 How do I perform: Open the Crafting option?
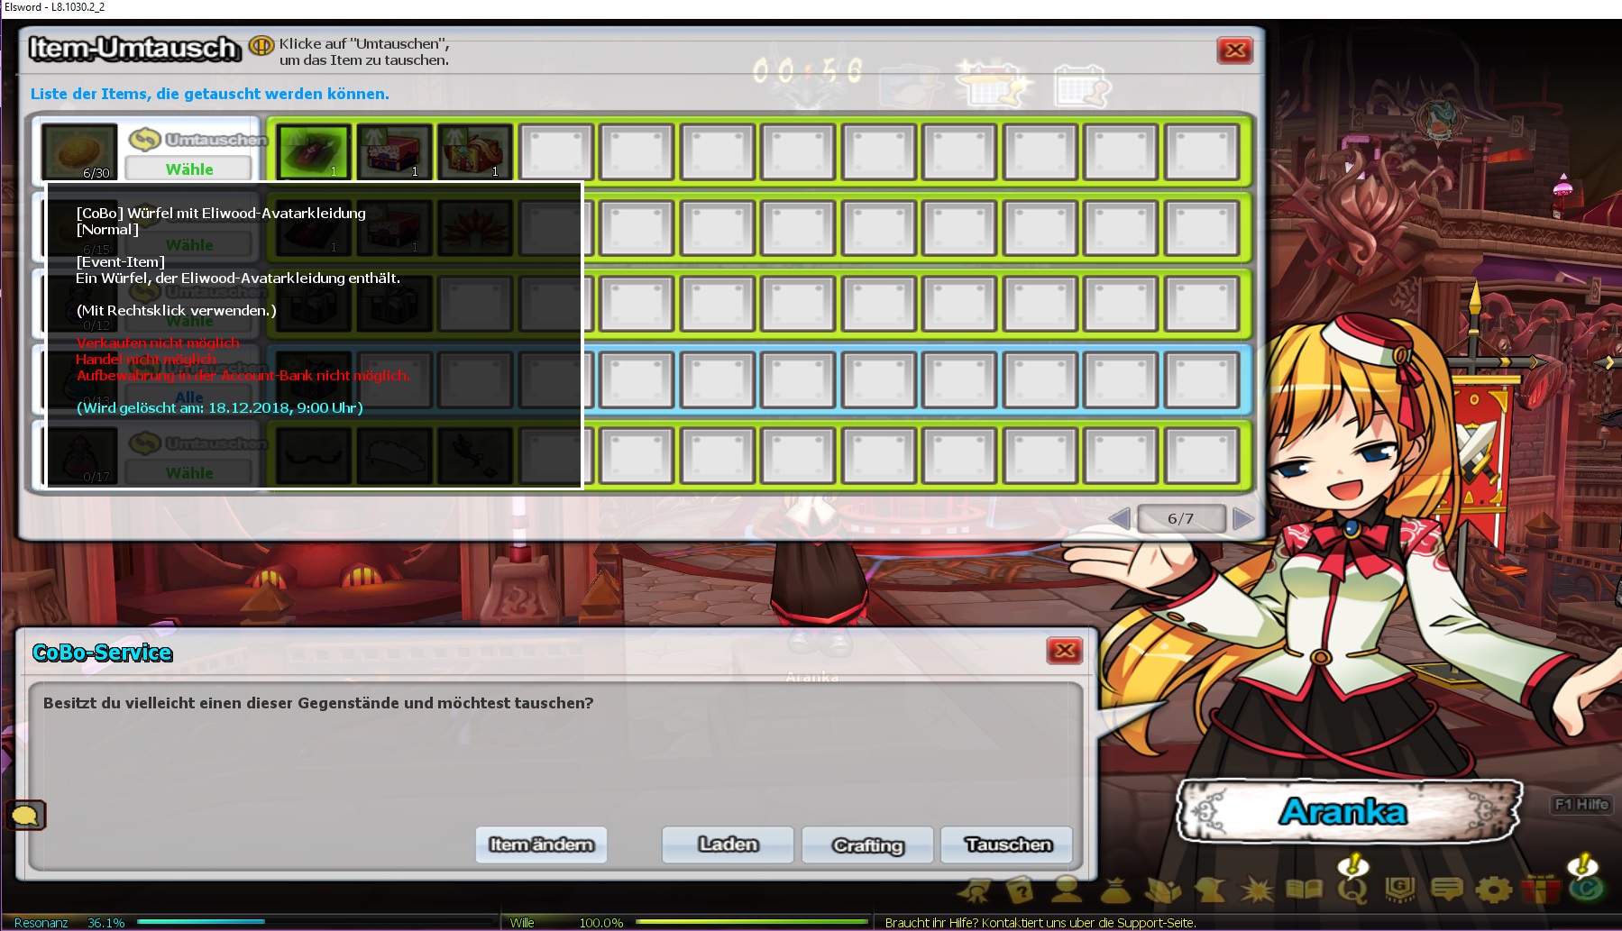coord(867,844)
